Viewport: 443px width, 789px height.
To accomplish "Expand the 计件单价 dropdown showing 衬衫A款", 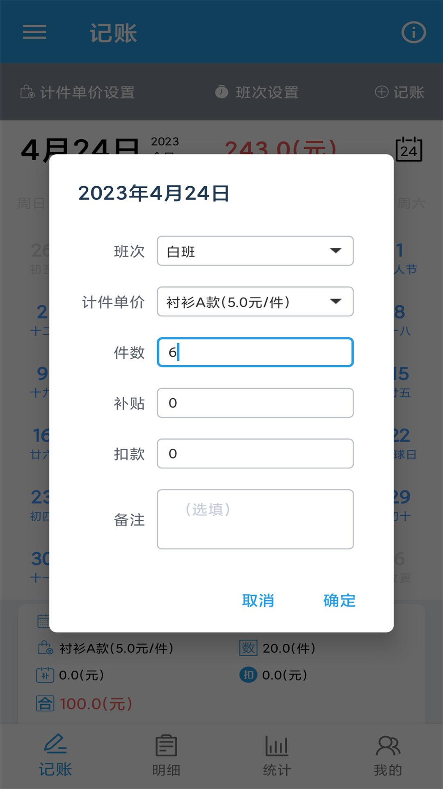I will [254, 301].
